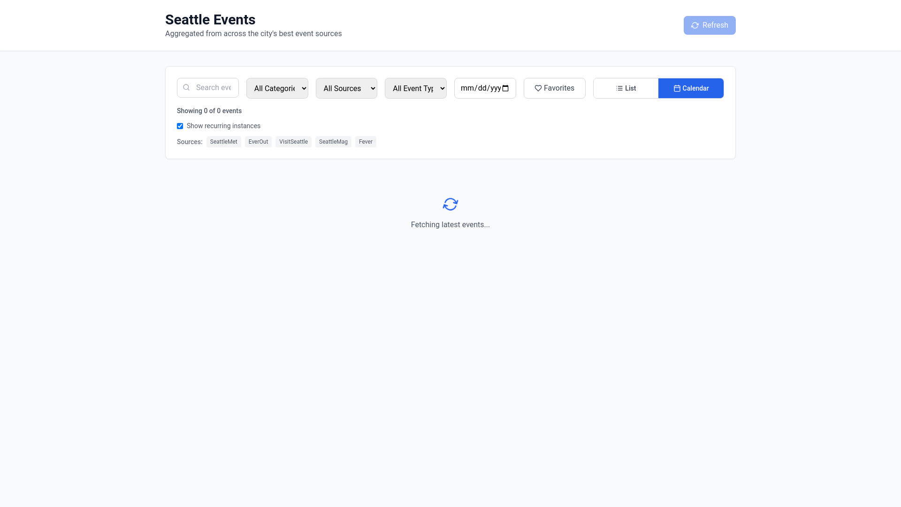Click the Showing 0 of 0 events text
This screenshot has height=507, width=901.
(209, 111)
